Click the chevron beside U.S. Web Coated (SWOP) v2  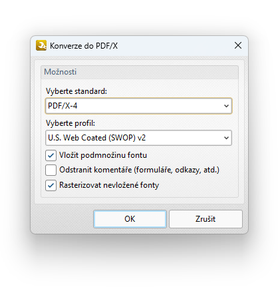pos(226,138)
